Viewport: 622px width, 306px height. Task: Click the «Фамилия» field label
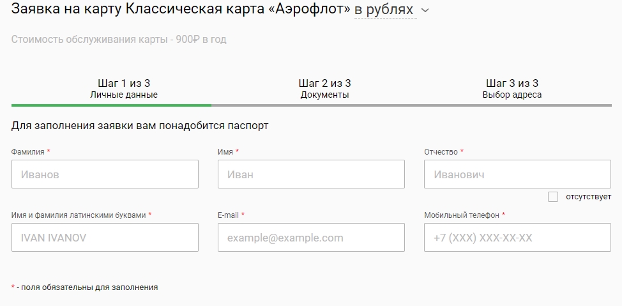click(x=27, y=152)
